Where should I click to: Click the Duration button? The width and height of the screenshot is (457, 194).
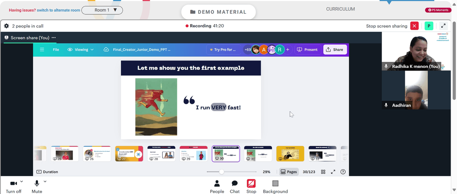pyautogui.click(x=47, y=172)
